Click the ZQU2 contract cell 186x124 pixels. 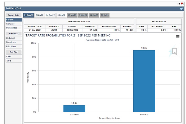[x=54, y=30]
